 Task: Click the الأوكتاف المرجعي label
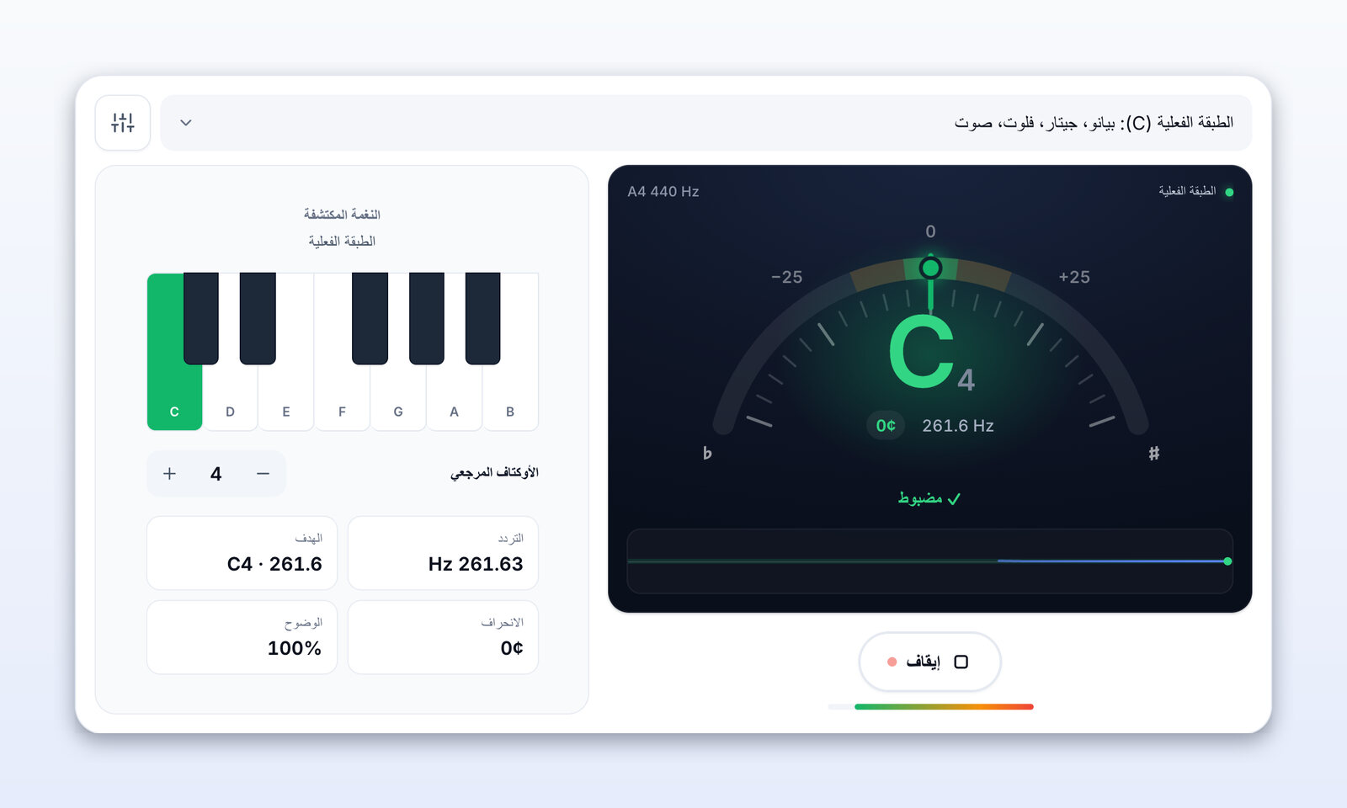(494, 472)
